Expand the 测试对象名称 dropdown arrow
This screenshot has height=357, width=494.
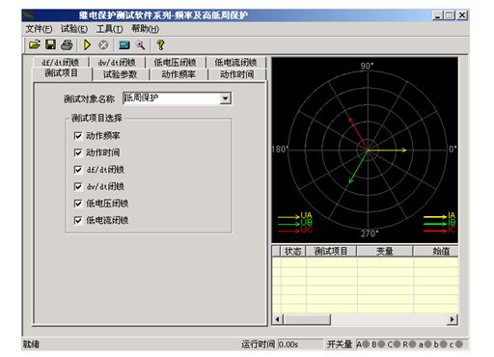225,98
